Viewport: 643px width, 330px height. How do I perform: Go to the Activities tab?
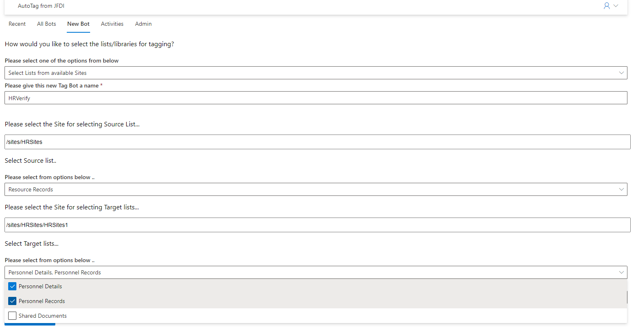coord(112,24)
